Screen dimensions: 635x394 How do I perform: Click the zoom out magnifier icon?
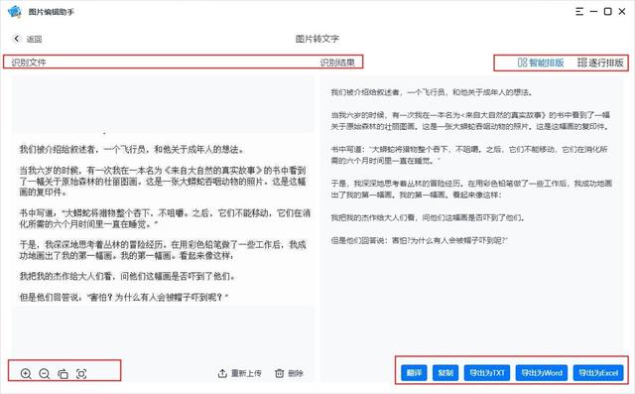tap(45, 373)
